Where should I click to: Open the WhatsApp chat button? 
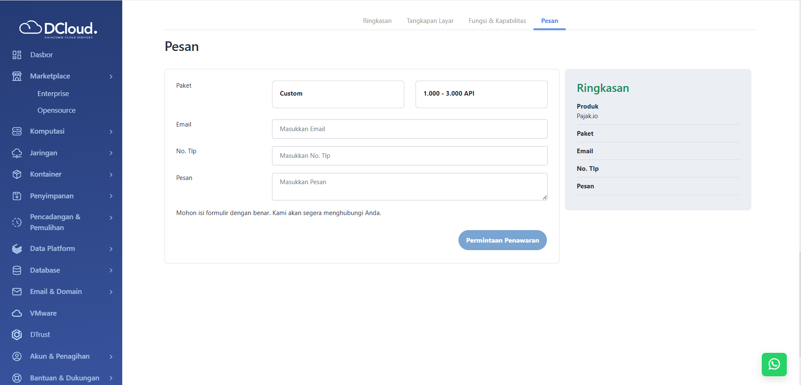[x=774, y=364]
